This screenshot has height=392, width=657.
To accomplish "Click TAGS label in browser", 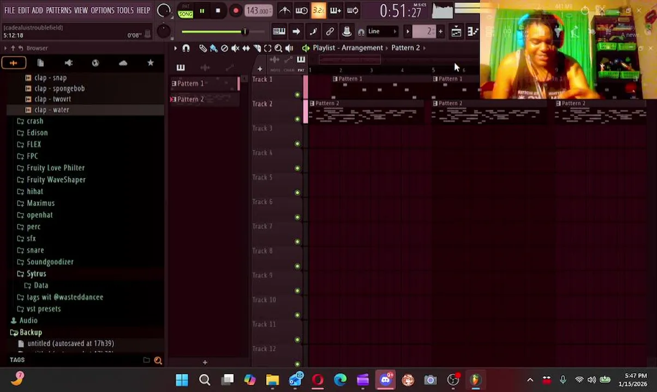I will point(17,360).
